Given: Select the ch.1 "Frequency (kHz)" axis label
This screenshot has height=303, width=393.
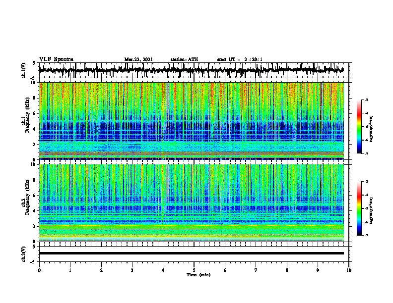Looking at the screenshot, I should (27, 115).
